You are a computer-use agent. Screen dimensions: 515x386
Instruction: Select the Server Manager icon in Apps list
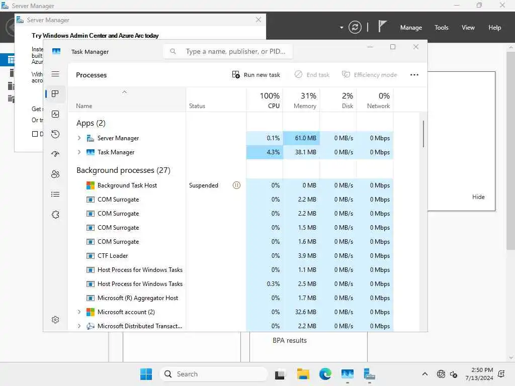click(91, 138)
